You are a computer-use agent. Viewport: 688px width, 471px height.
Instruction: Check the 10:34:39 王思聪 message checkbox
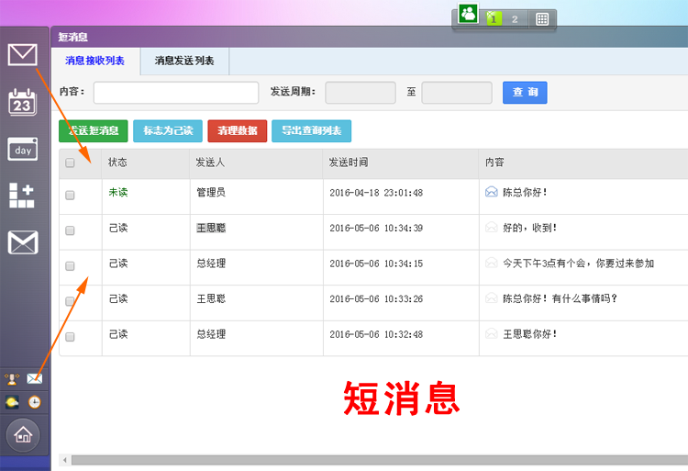pyautogui.click(x=70, y=230)
